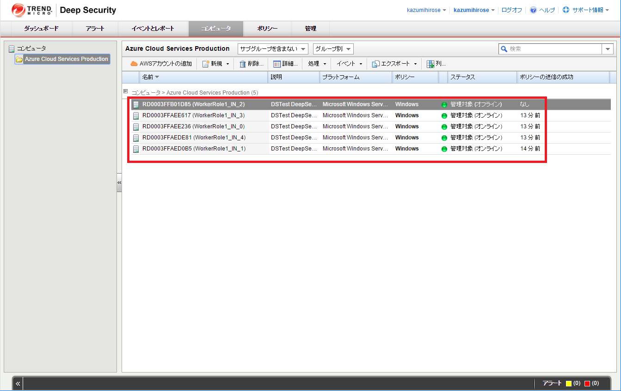
Task: Click green status dot for RD0003FFAEE617 row
Action: (444, 116)
